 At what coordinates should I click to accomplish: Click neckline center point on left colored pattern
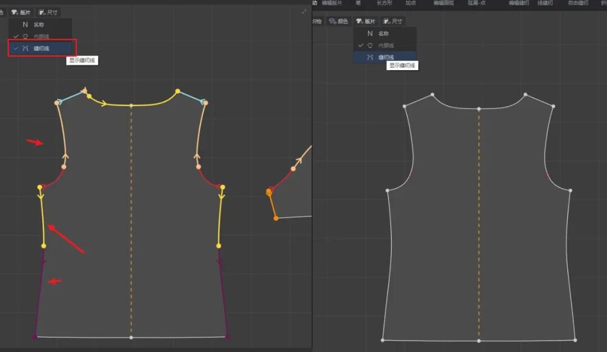(131, 105)
